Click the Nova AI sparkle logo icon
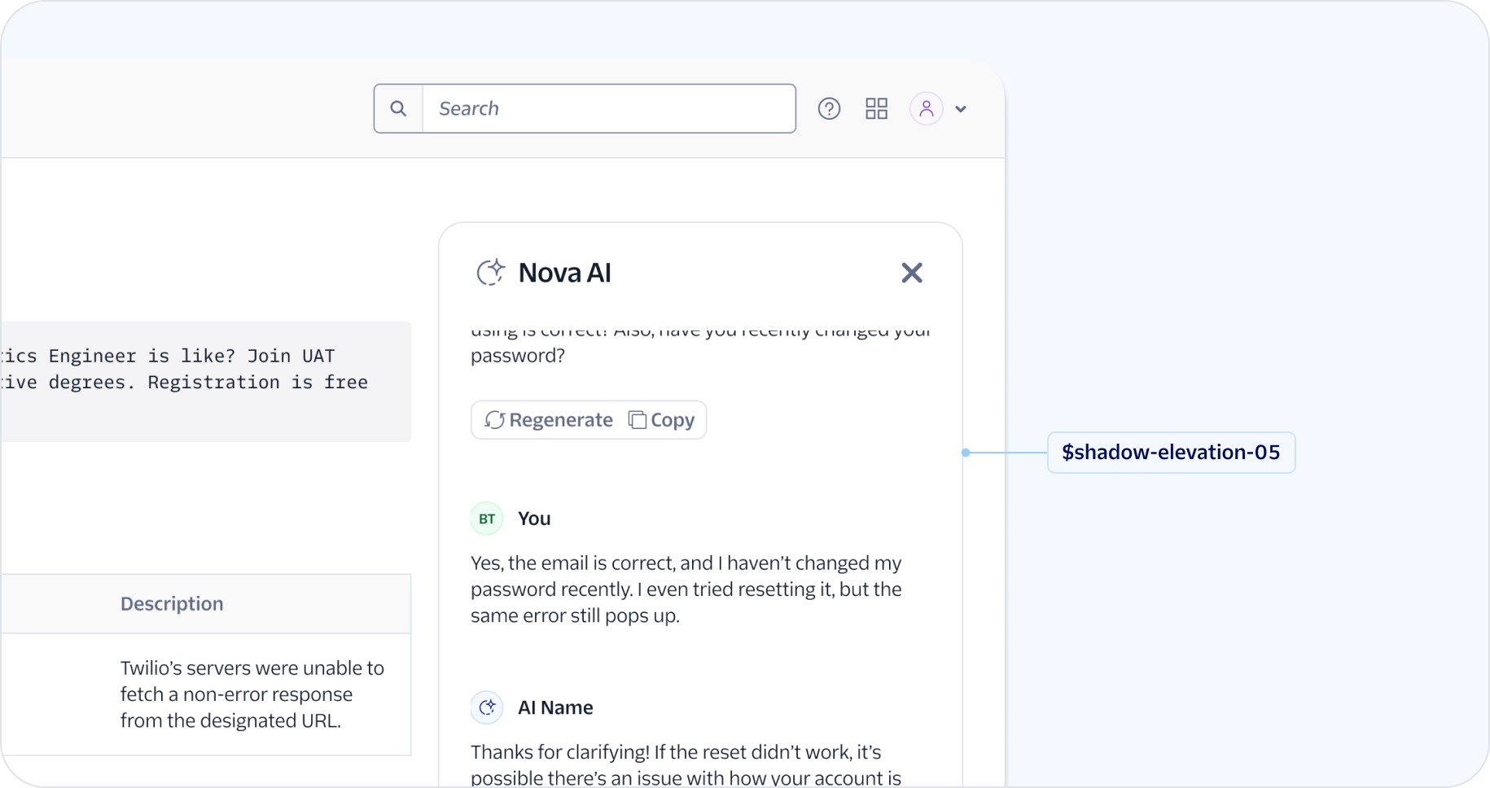This screenshot has height=788, width=1490. pos(491,272)
